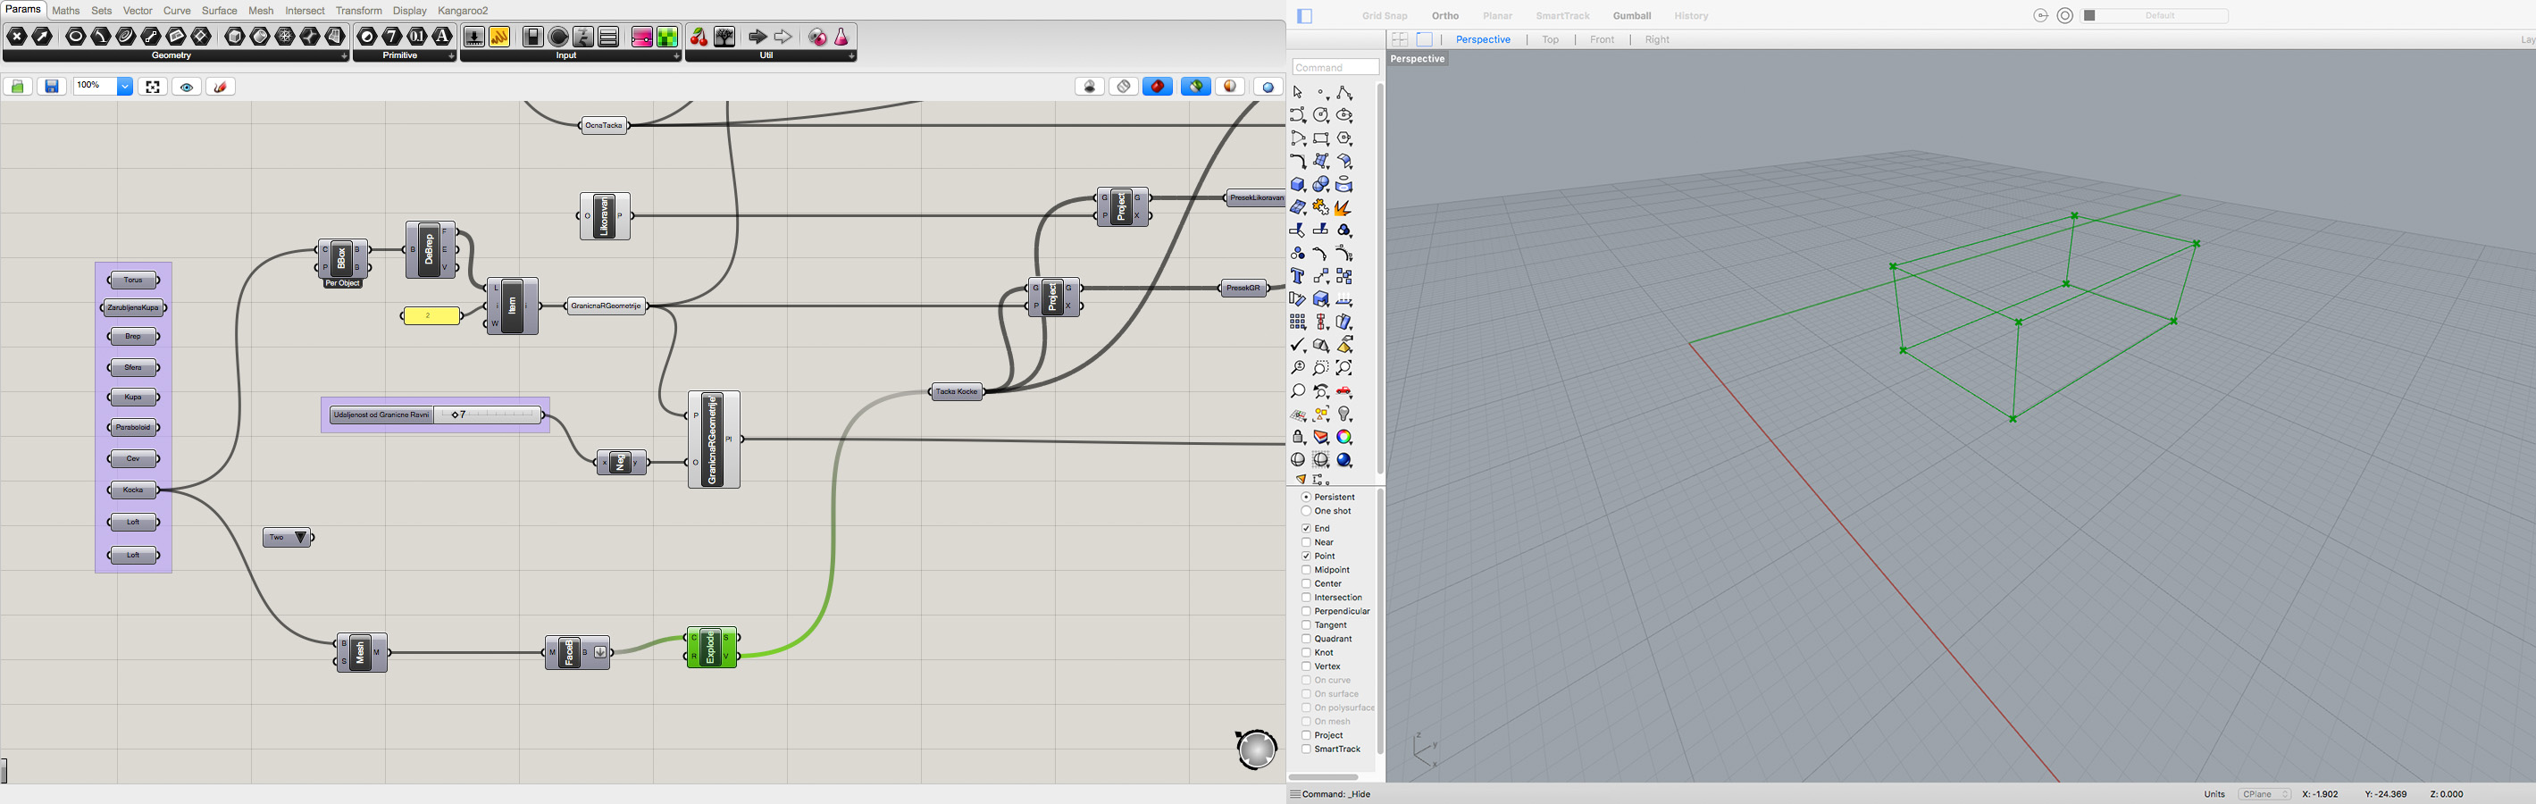2536x804 pixels.
Task: Click the eye preview icon in canvas toolbar
Action: (187, 87)
